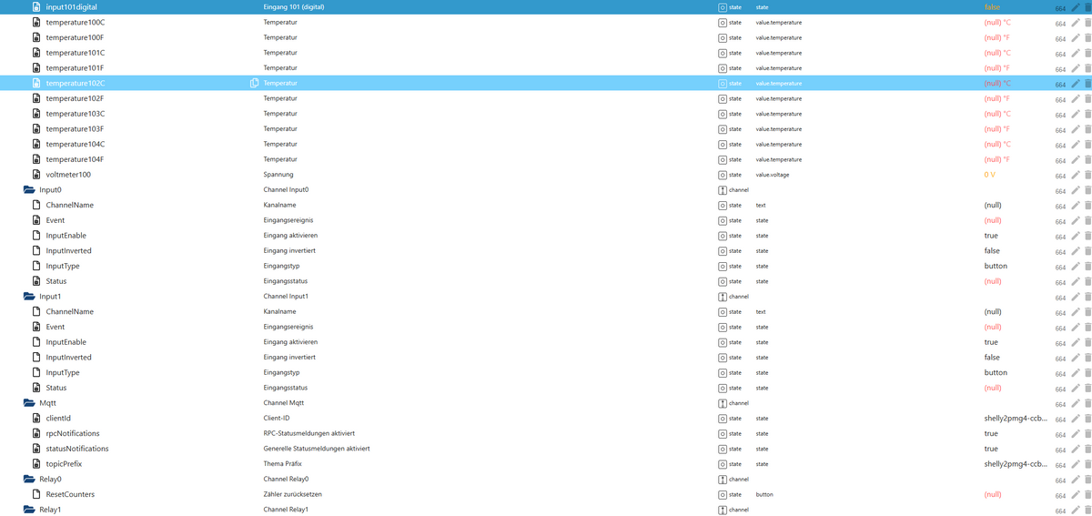Click trash icon for ResetCounters row
This screenshot has height=516, width=1092.
pyautogui.click(x=1087, y=494)
